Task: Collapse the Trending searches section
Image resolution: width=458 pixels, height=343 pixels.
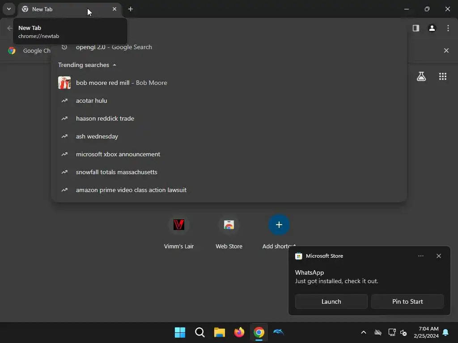Action: 114,65
